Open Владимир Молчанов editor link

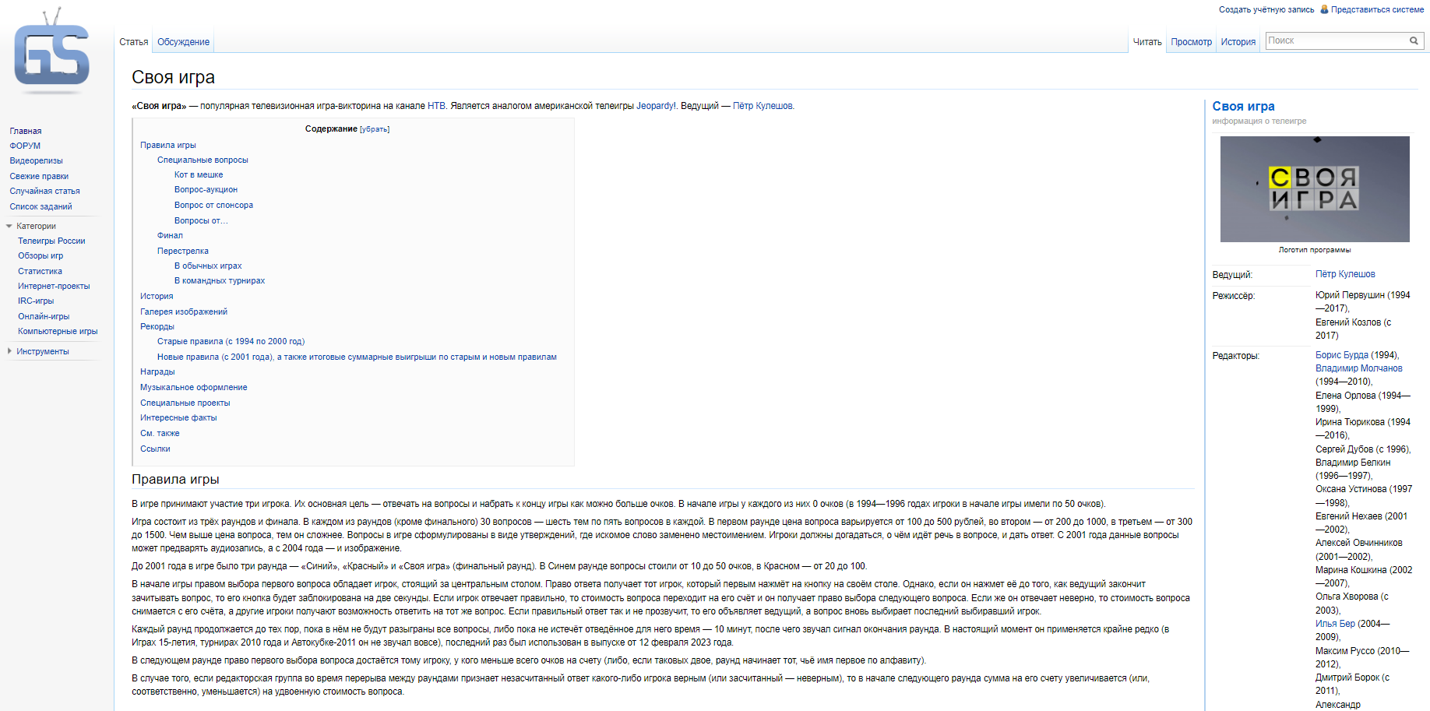pos(1359,368)
